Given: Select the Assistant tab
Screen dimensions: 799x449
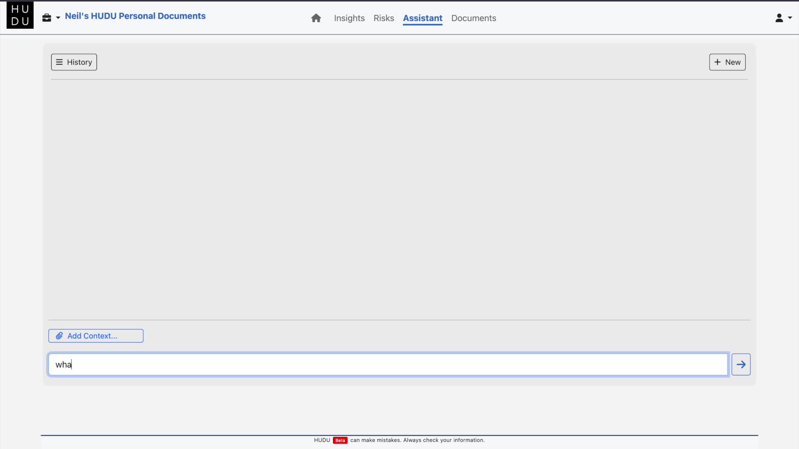Looking at the screenshot, I should coord(422,18).
